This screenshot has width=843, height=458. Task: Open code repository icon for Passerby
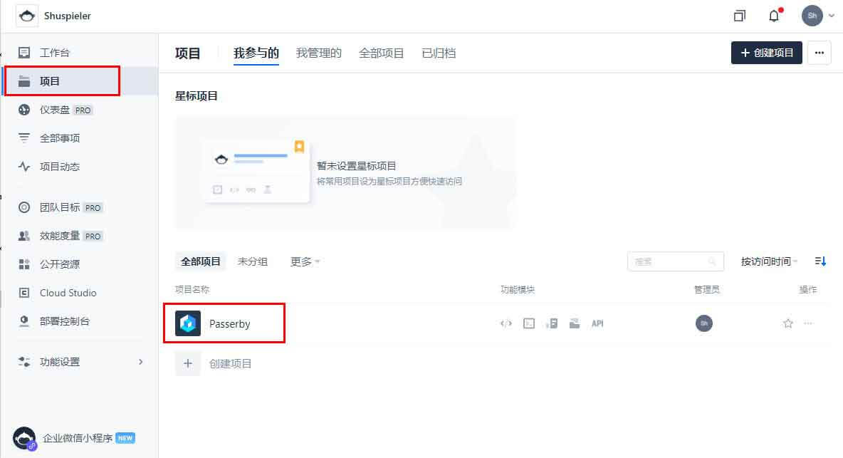(x=506, y=323)
